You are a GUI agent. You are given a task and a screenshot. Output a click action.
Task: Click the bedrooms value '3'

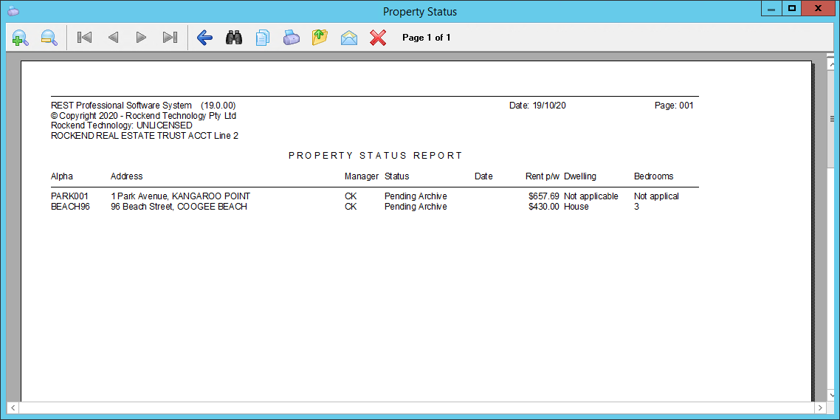coord(636,207)
